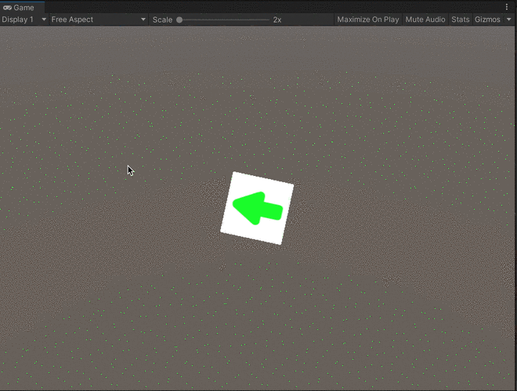Click the arrow beside Display 1
517x391 pixels.
pos(43,20)
